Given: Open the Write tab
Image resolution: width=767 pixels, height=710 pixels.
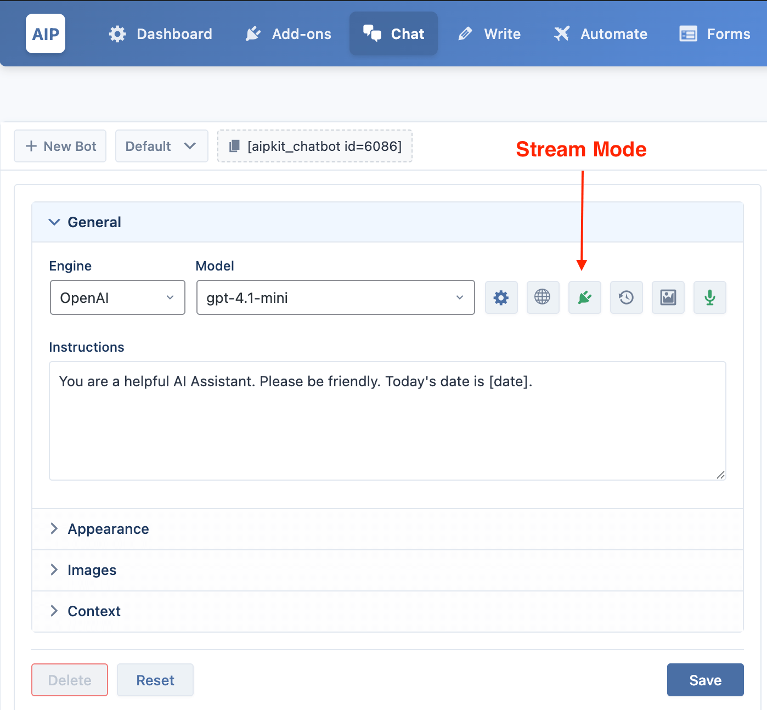Looking at the screenshot, I should (x=489, y=34).
